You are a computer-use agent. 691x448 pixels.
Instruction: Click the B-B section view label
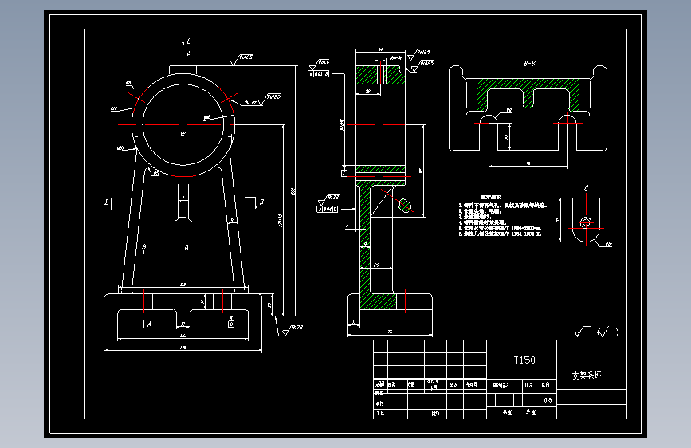click(529, 64)
